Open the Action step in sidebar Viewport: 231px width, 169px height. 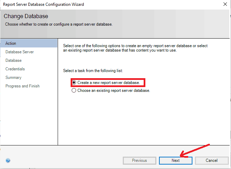pos(11,43)
